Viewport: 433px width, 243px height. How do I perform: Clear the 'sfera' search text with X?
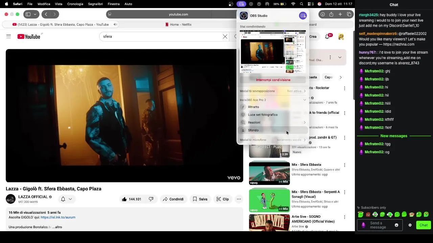225,36
